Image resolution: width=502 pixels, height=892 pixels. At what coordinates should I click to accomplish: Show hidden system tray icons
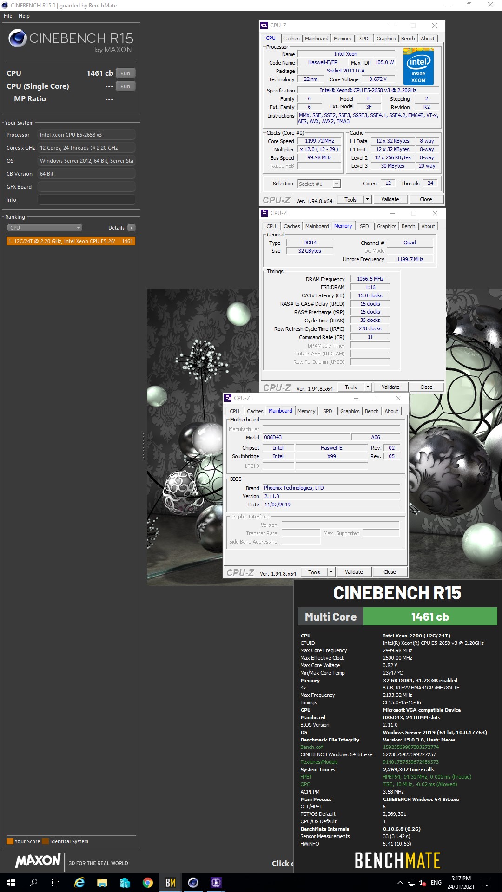tap(400, 883)
